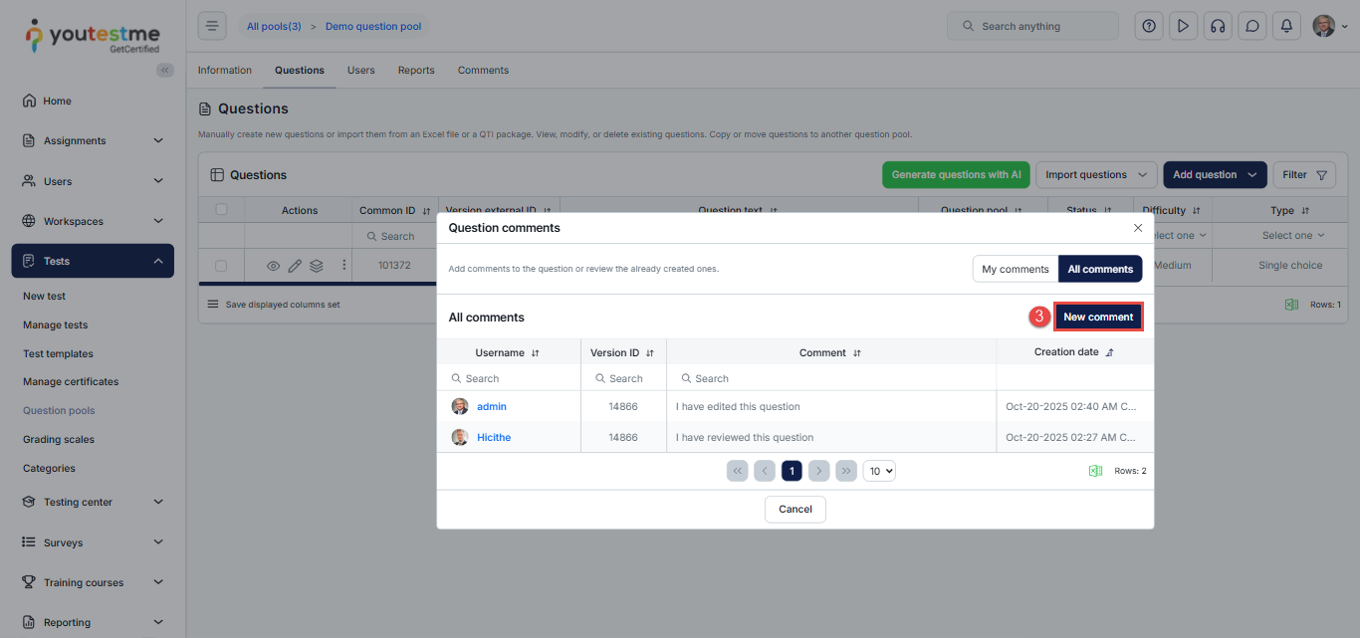
Task: Open the Information tab
Action: 225,71
